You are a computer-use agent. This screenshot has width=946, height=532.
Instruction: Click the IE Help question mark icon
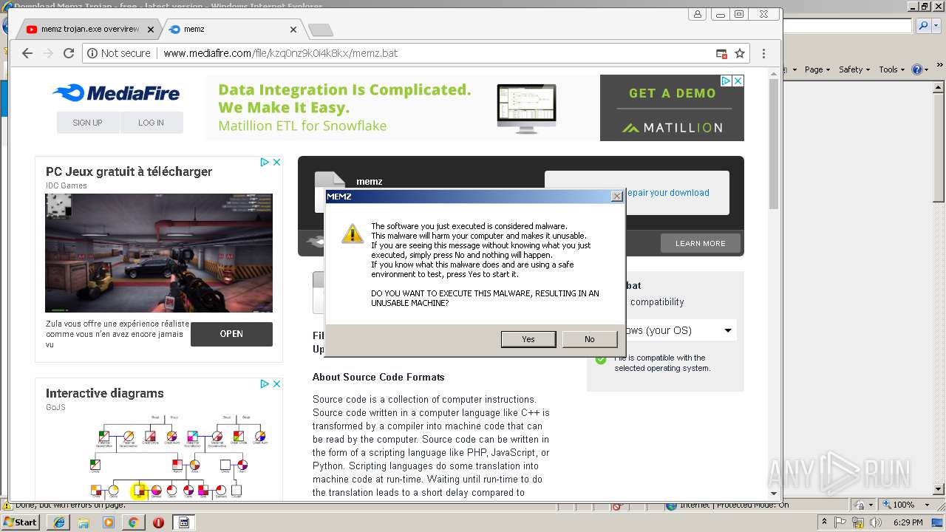(x=917, y=69)
